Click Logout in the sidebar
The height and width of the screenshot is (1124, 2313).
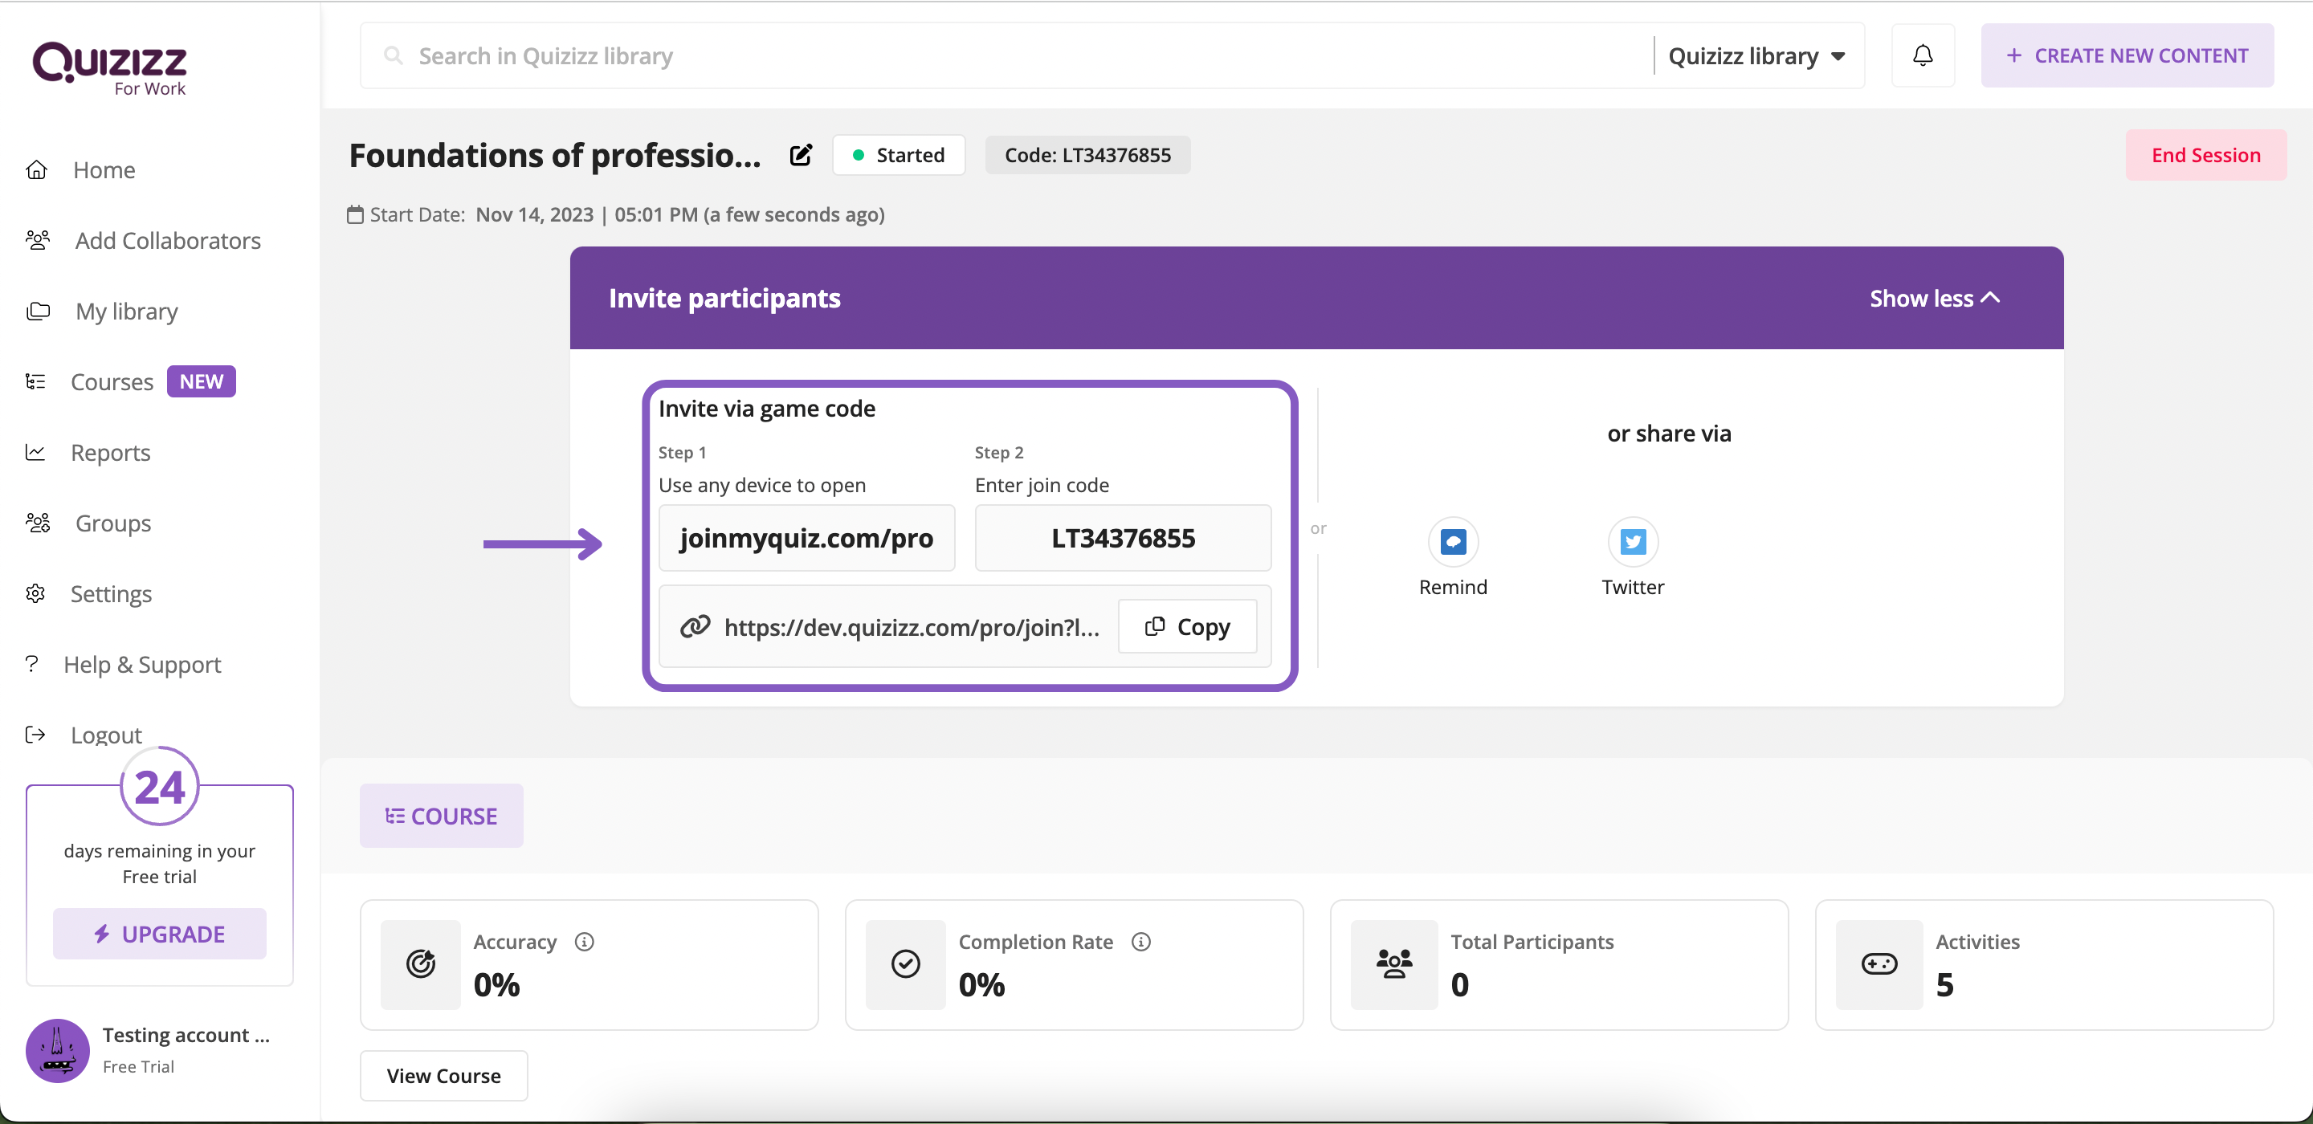click(106, 735)
